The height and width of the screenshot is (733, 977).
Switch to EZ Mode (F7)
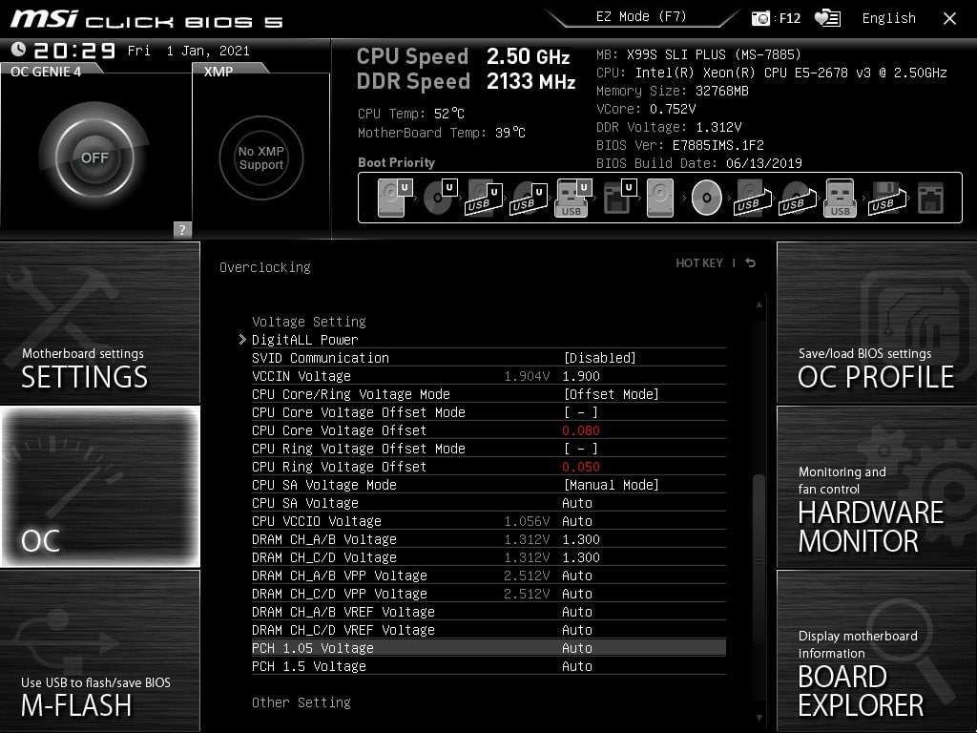(x=640, y=16)
